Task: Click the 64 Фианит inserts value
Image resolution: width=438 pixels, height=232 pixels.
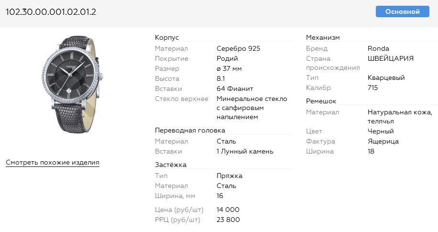Action: (234, 88)
